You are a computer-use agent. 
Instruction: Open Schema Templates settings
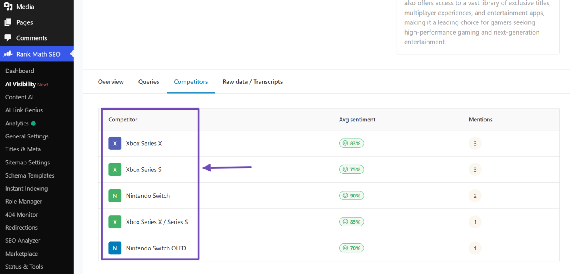(x=30, y=175)
